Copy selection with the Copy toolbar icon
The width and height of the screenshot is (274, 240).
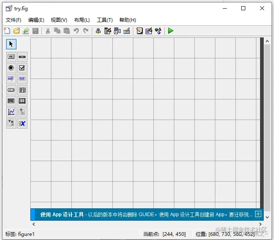[57, 31]
